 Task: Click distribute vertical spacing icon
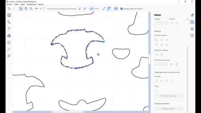(177, 64)
